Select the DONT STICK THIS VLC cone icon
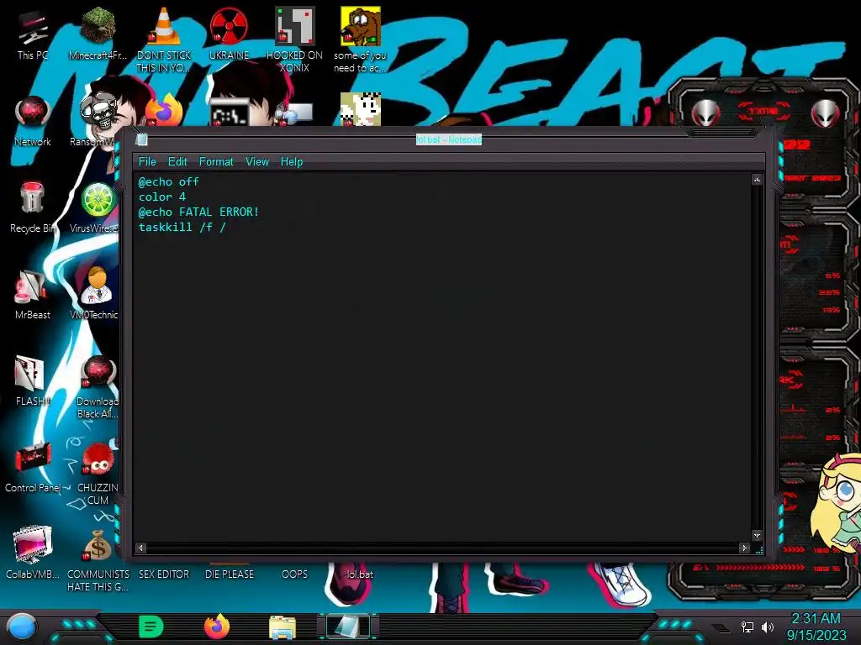The image size is (861, 645). point(163,39)
